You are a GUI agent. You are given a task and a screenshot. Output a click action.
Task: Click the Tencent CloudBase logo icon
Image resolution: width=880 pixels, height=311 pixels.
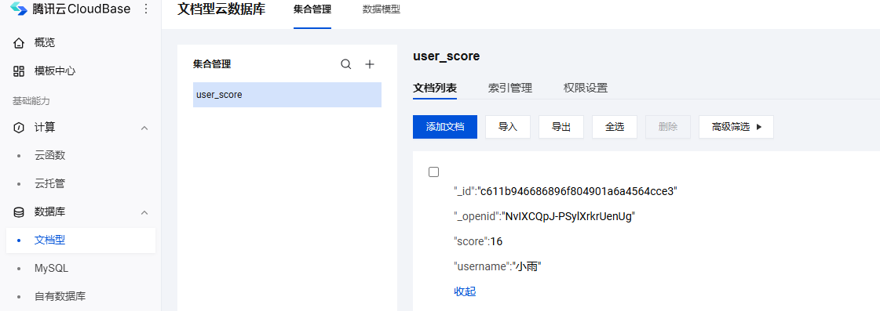tap(19, 9)
